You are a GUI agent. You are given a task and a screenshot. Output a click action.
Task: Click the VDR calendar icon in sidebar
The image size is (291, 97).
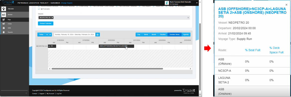(x=4, y=28)
